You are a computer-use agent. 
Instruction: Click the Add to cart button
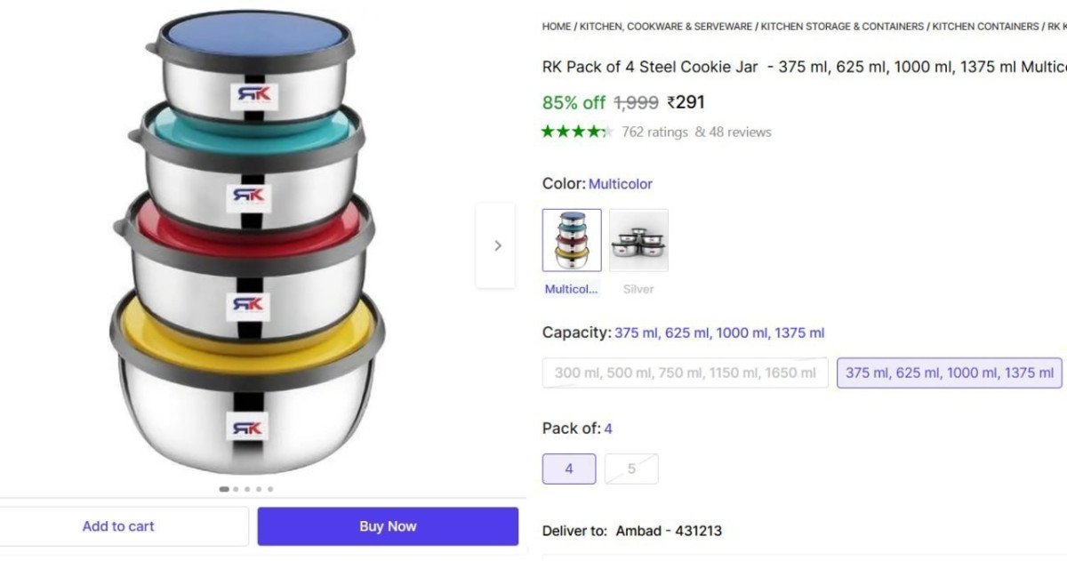point(118,525)
